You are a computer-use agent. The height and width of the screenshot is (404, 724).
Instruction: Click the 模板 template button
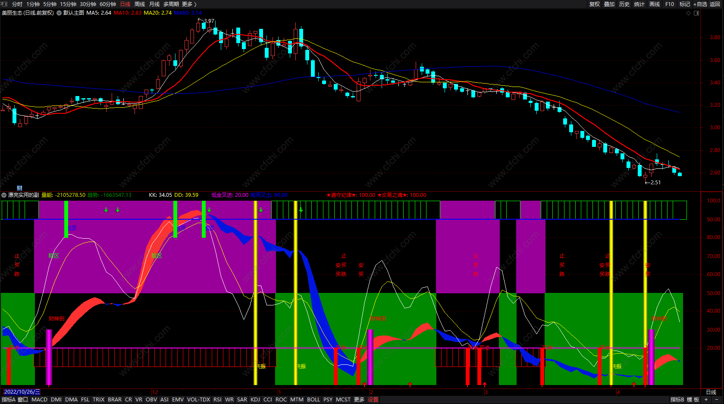pos(693,400)
